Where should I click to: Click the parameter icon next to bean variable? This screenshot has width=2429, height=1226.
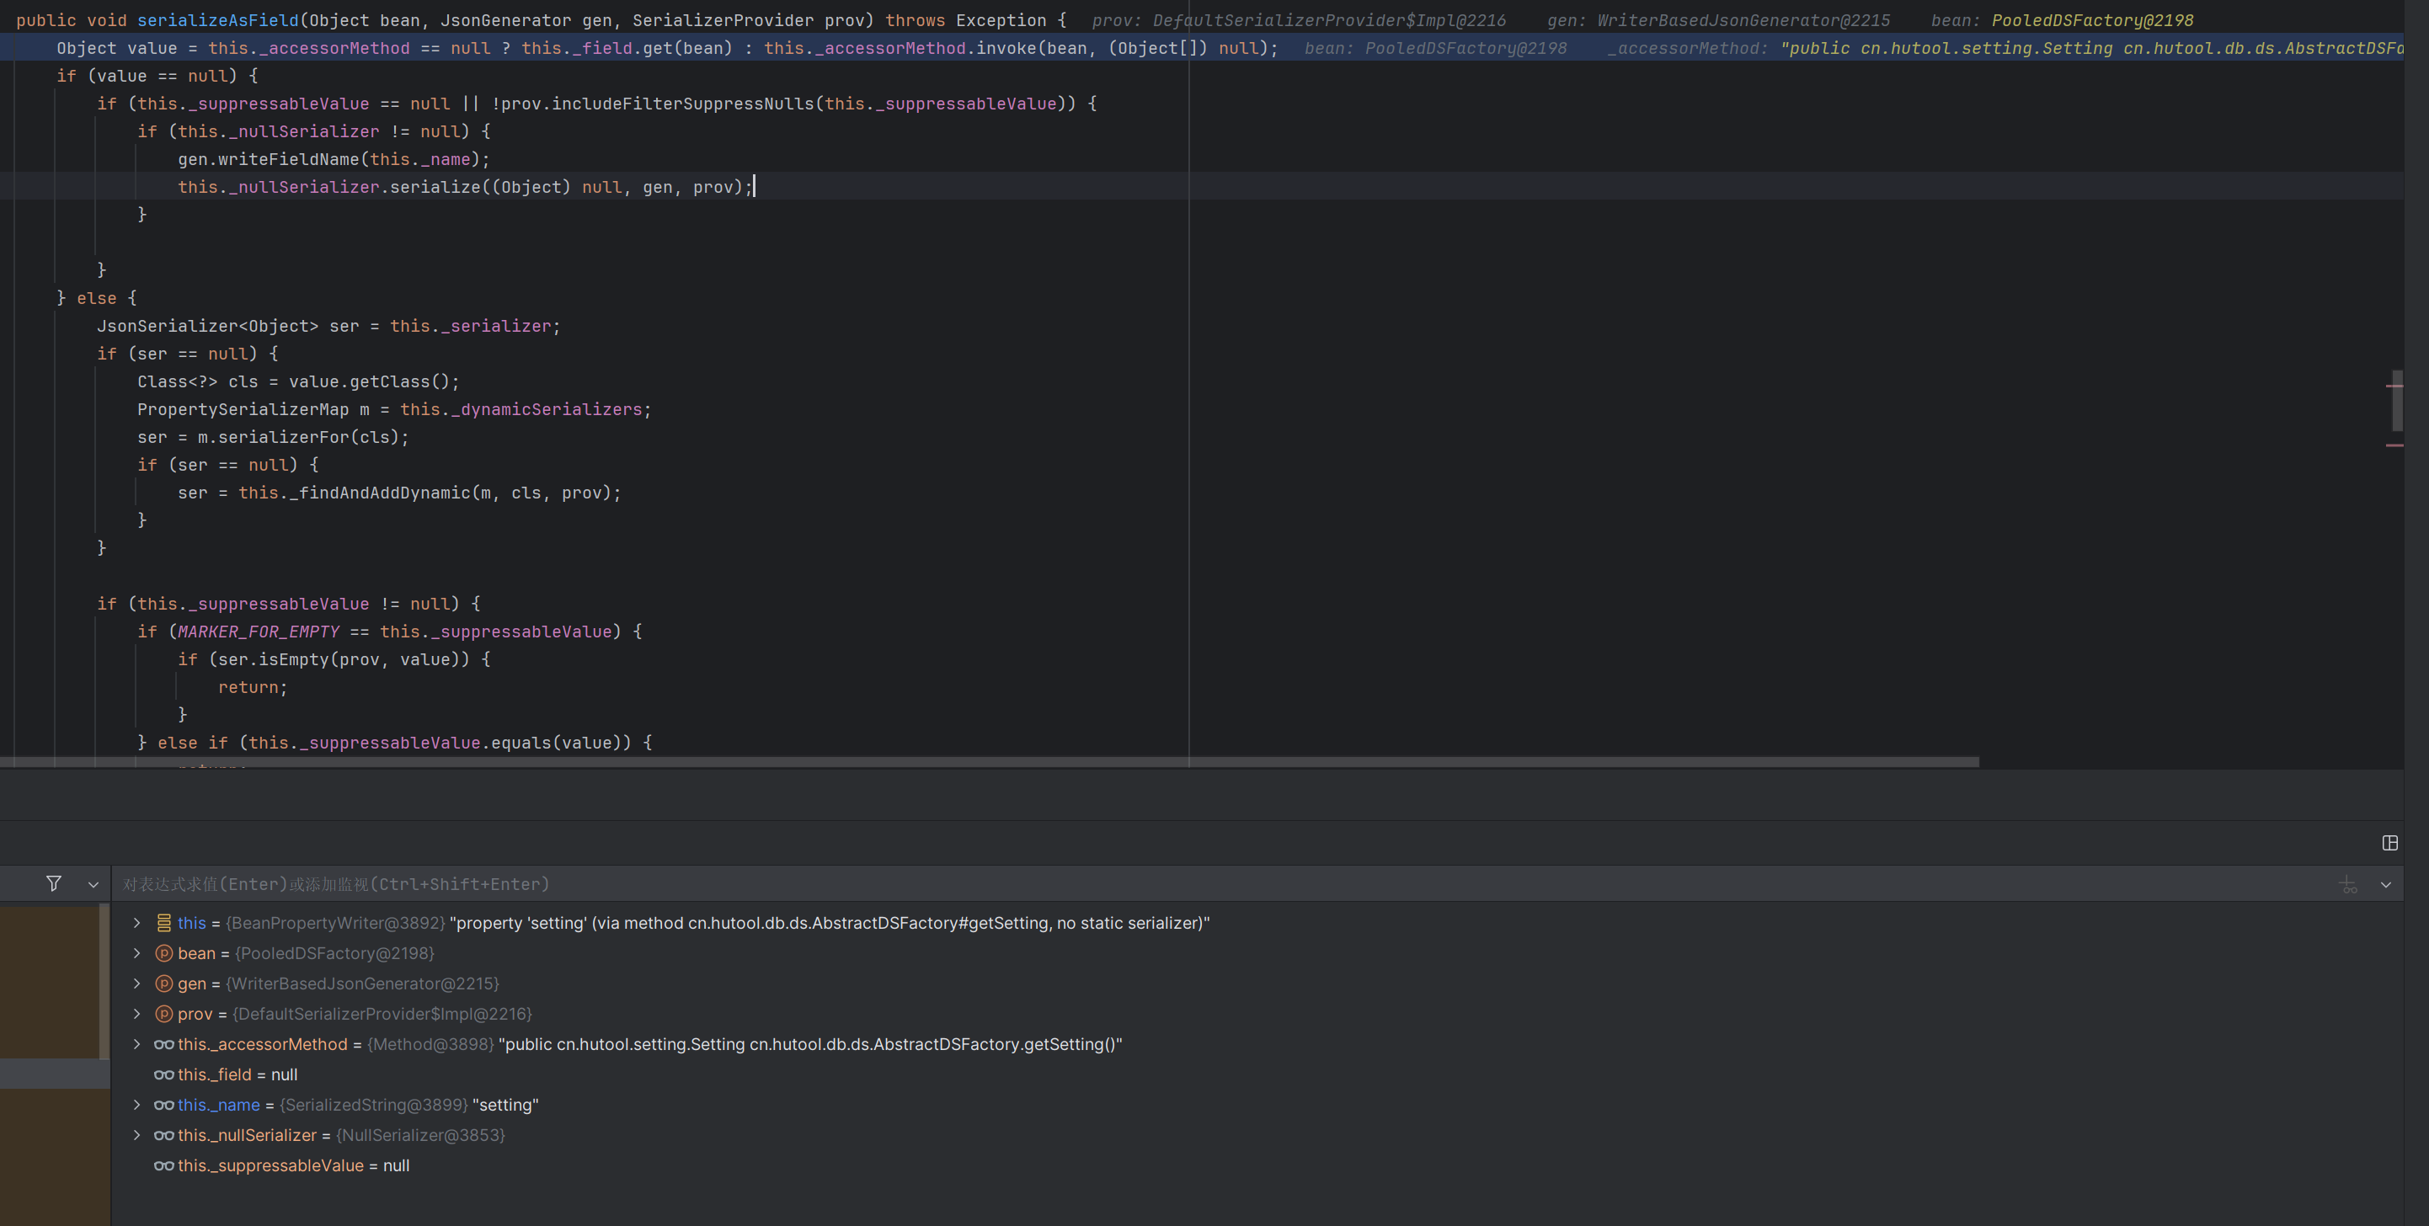click(164, 954)
